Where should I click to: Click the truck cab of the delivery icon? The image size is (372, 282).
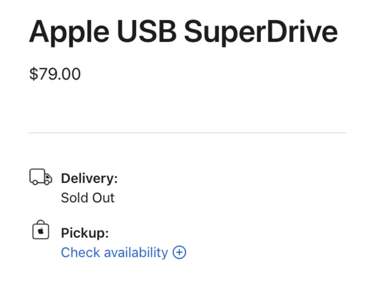point(48,178)
